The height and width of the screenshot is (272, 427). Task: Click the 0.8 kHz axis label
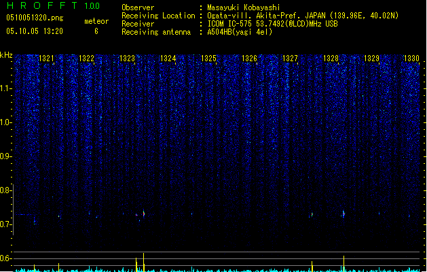coord(5,190)
